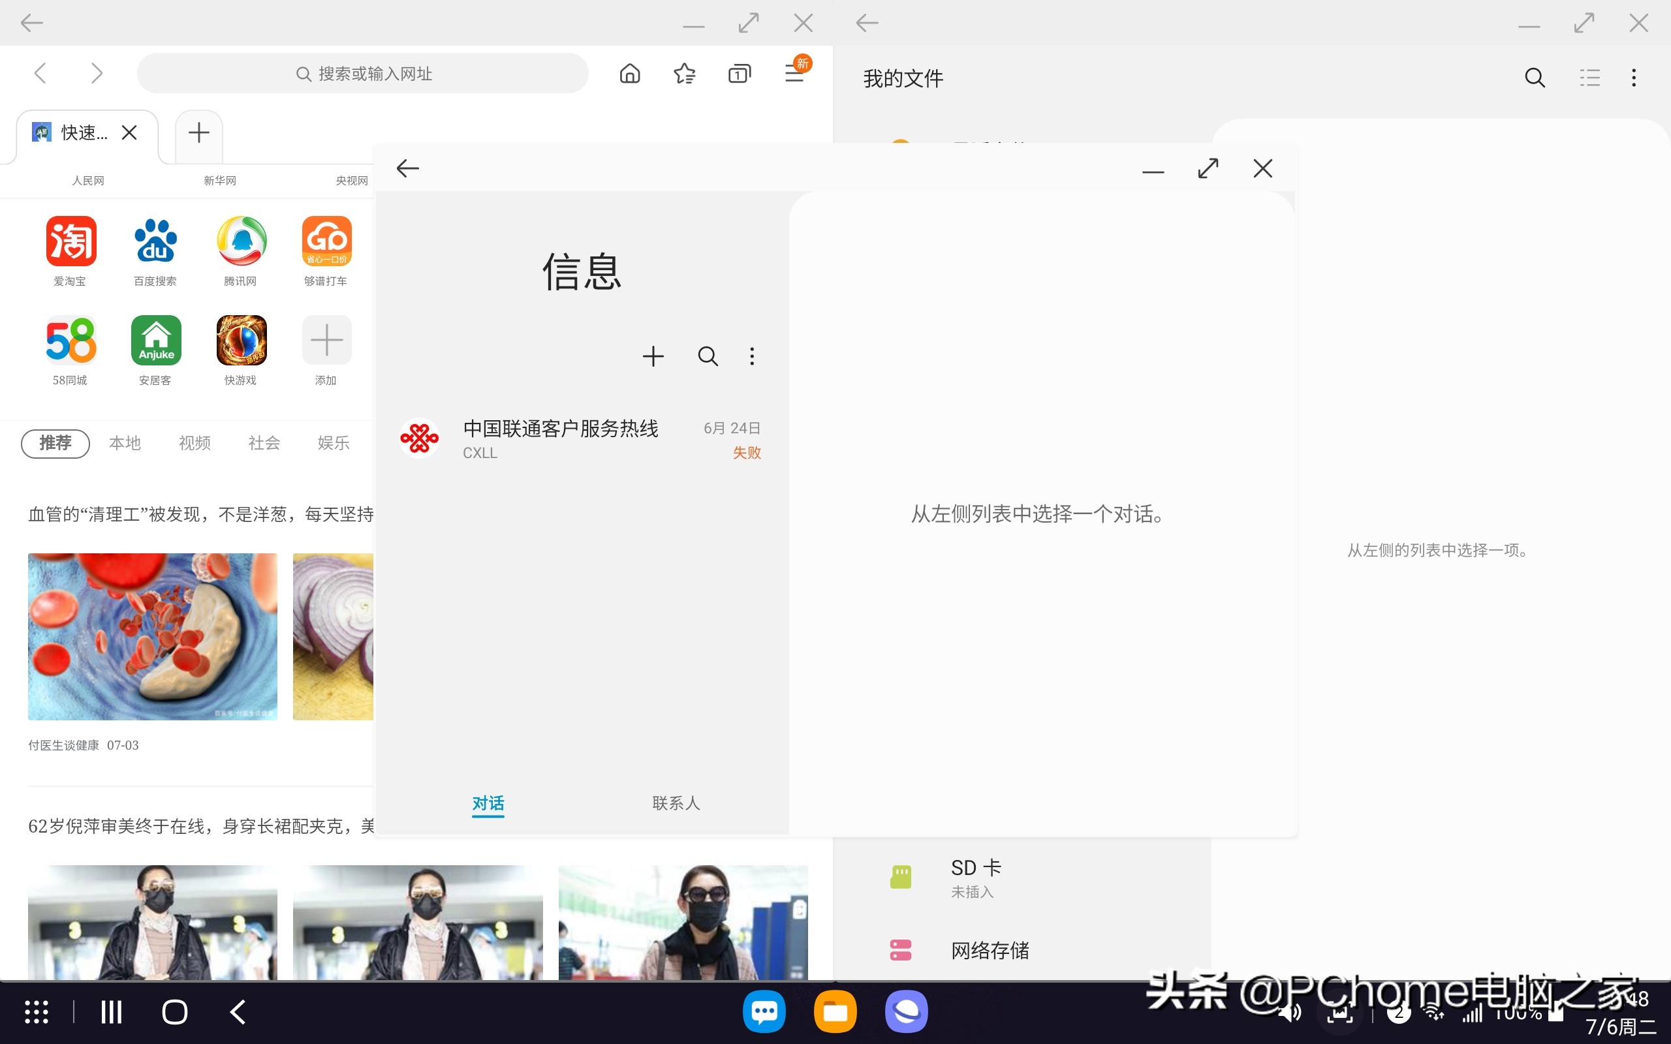
Task: Open the Messages overflow menu
Action: point(751,356)
